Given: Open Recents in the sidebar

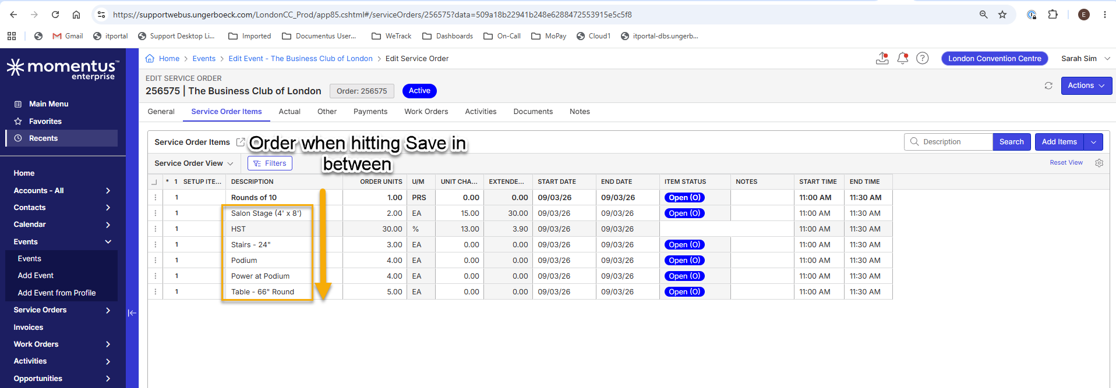Looking at the screenshot, I should click(x=62, y=138).
